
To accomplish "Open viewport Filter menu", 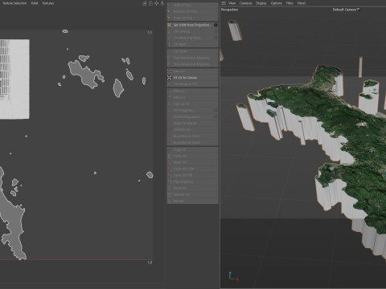I will pyautogui.click(x=289, y=3).
